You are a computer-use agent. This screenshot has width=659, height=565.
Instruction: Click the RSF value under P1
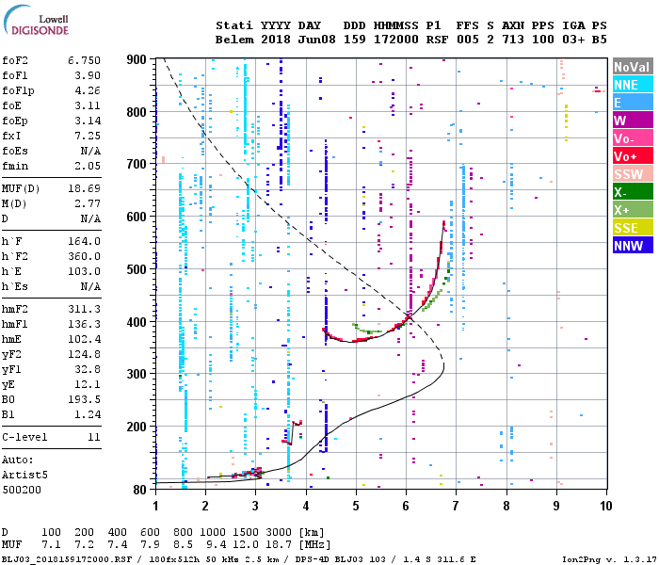point(437,40)
